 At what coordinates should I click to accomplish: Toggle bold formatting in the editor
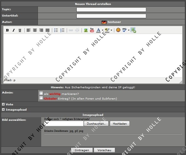coord(7,30)
